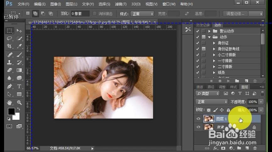
Task: Swap foreground and background colors icon
Action: [19, 109]
